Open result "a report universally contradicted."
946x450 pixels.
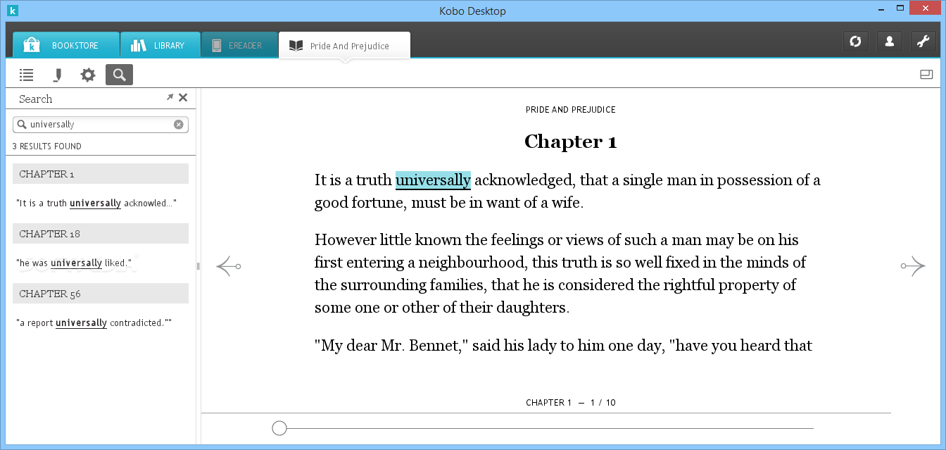pos(94,323)
